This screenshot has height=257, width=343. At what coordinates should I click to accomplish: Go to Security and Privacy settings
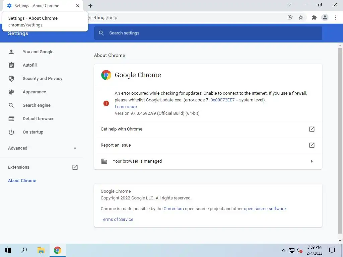pyautogui.click(x=43, y=79)
